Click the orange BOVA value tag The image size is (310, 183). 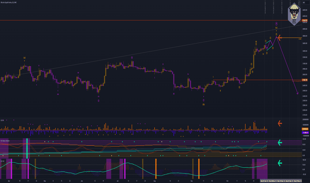coord(305,129)
